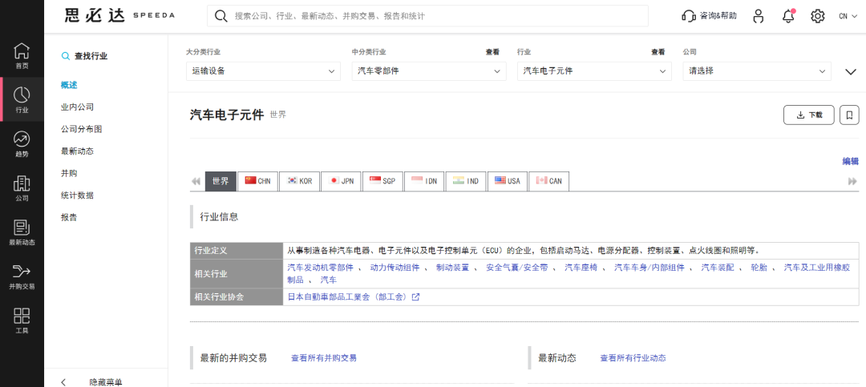Screen dimensions: 866x387
Task: Switch to the CHN country tab
Action: [258, 181]
